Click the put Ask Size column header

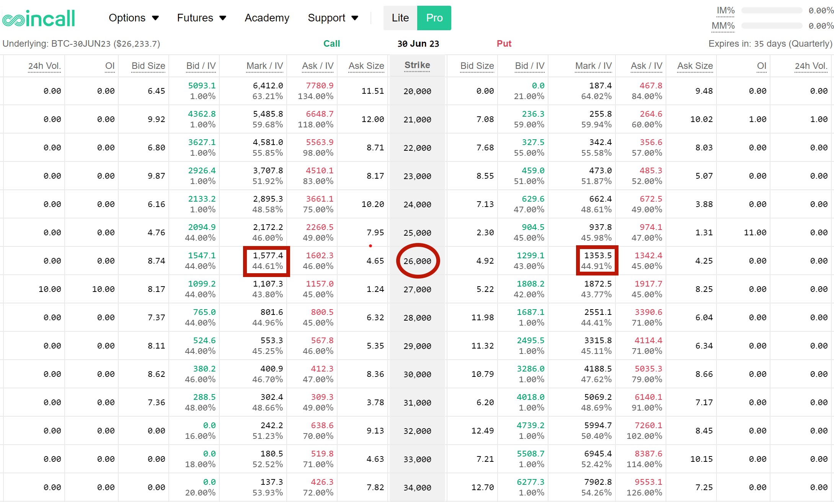tap(695, 66)
